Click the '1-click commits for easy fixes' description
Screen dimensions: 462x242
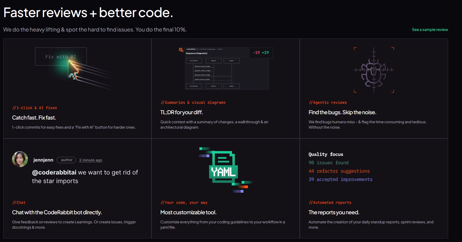(74, 127)
